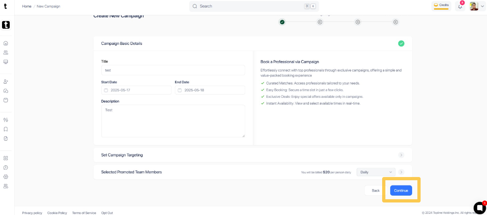Open the chat widget bubble
The height and width of the screenshot is (215, 487).
pos(479,208)
